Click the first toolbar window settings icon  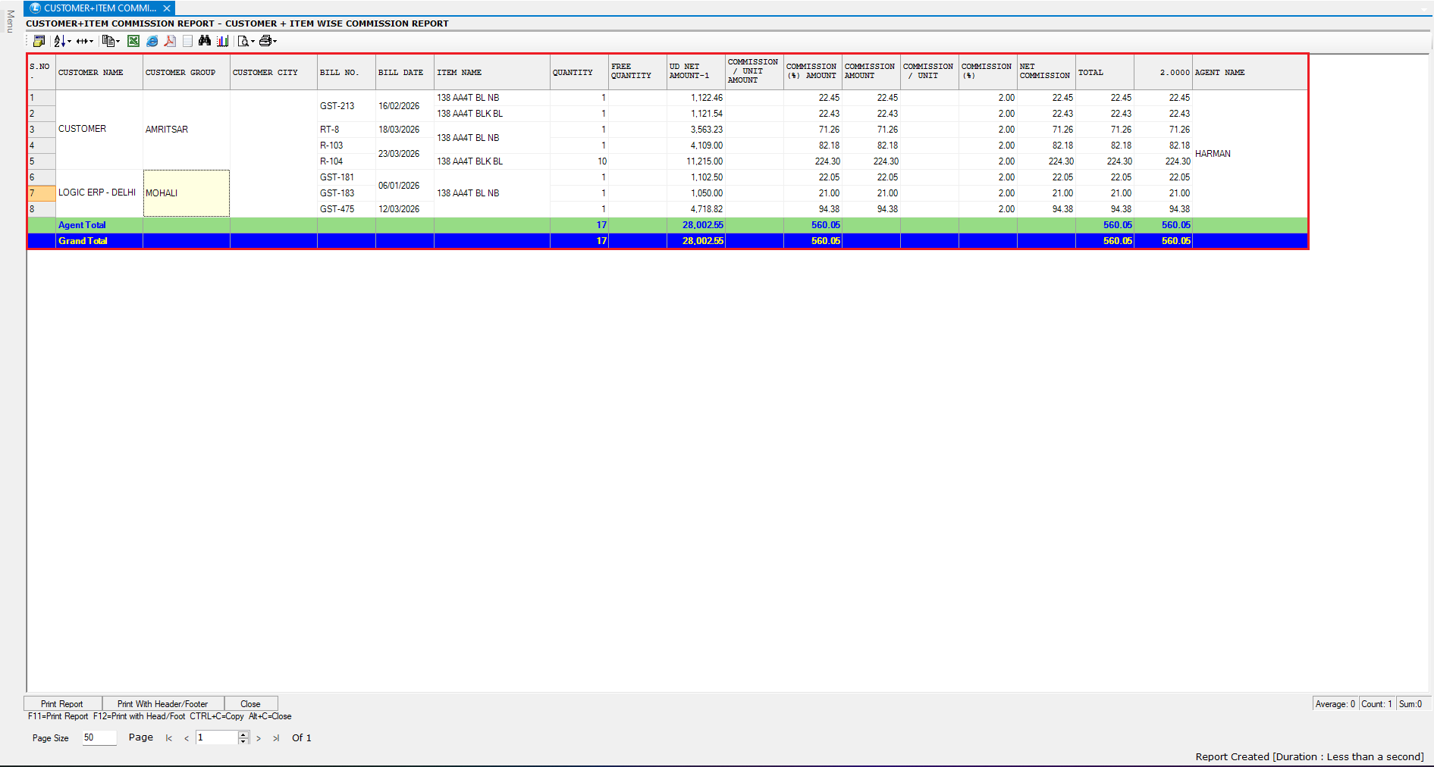coord(39,41)
